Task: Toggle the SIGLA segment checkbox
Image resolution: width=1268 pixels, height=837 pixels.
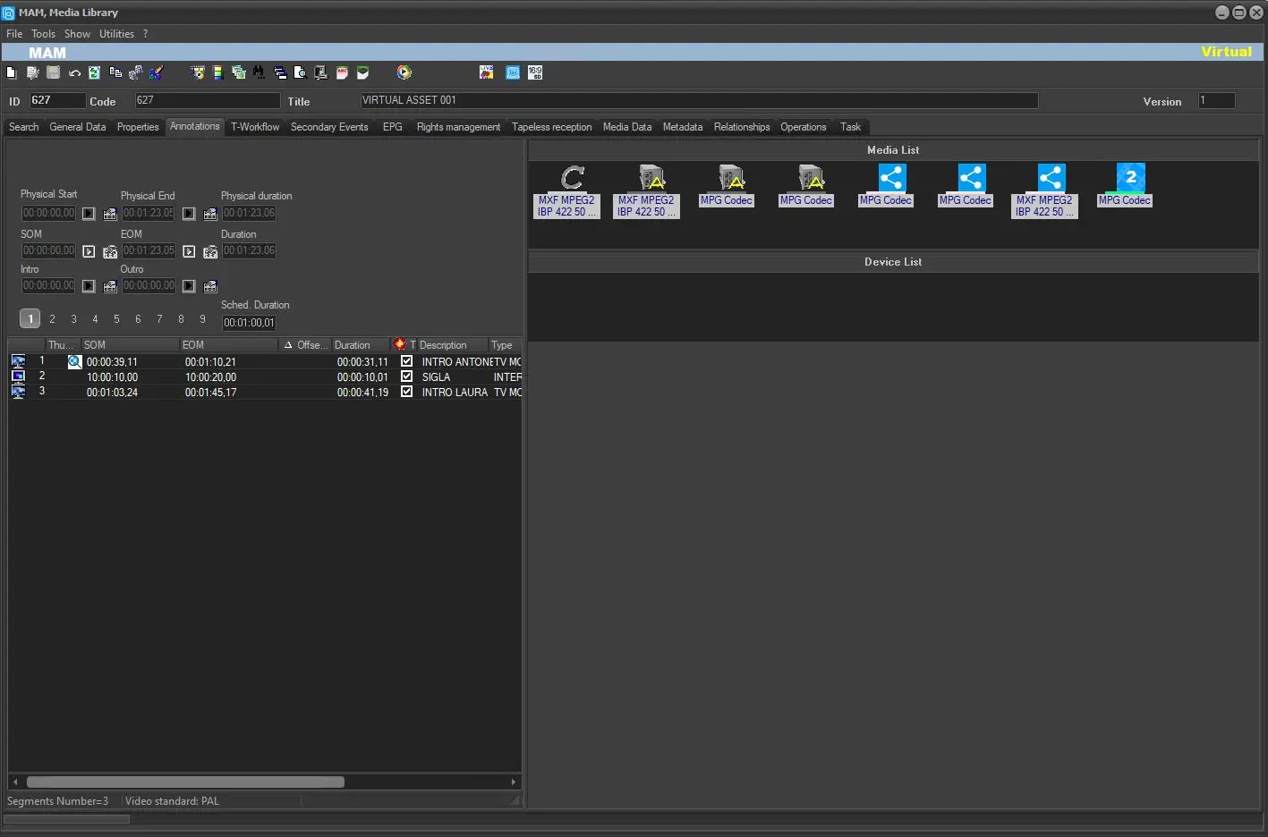Action: coord(406,376)
